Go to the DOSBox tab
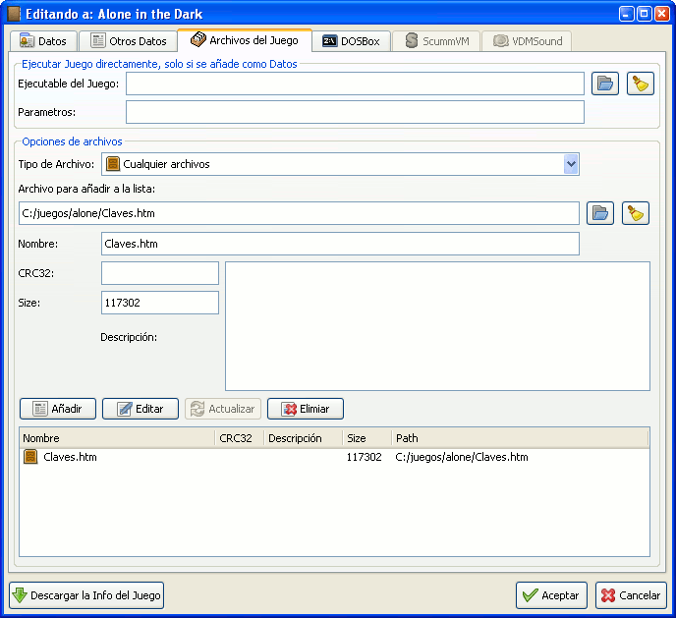 (352, 41)
